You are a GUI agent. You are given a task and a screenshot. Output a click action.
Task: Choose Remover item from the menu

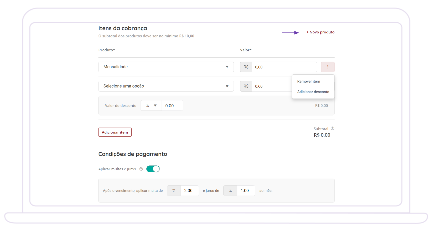tap(308, 81)
